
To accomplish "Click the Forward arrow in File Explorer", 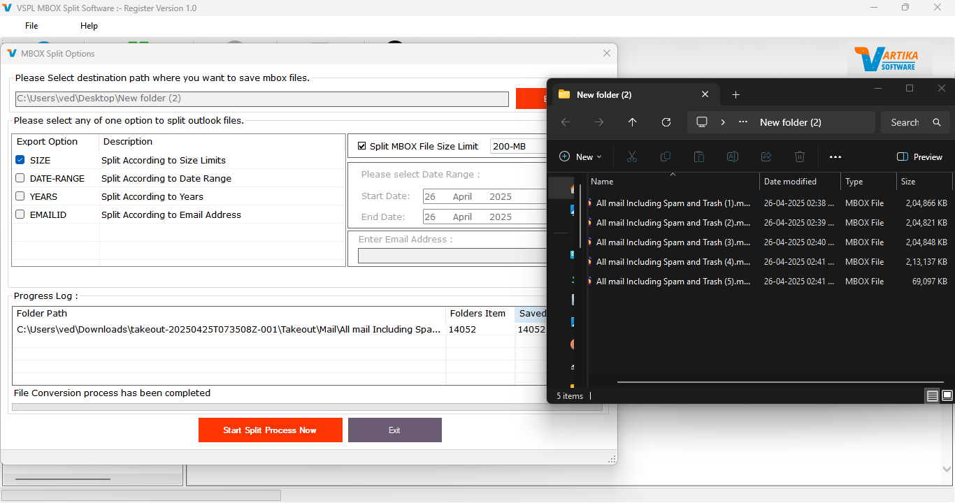I will tap(599, 122).
